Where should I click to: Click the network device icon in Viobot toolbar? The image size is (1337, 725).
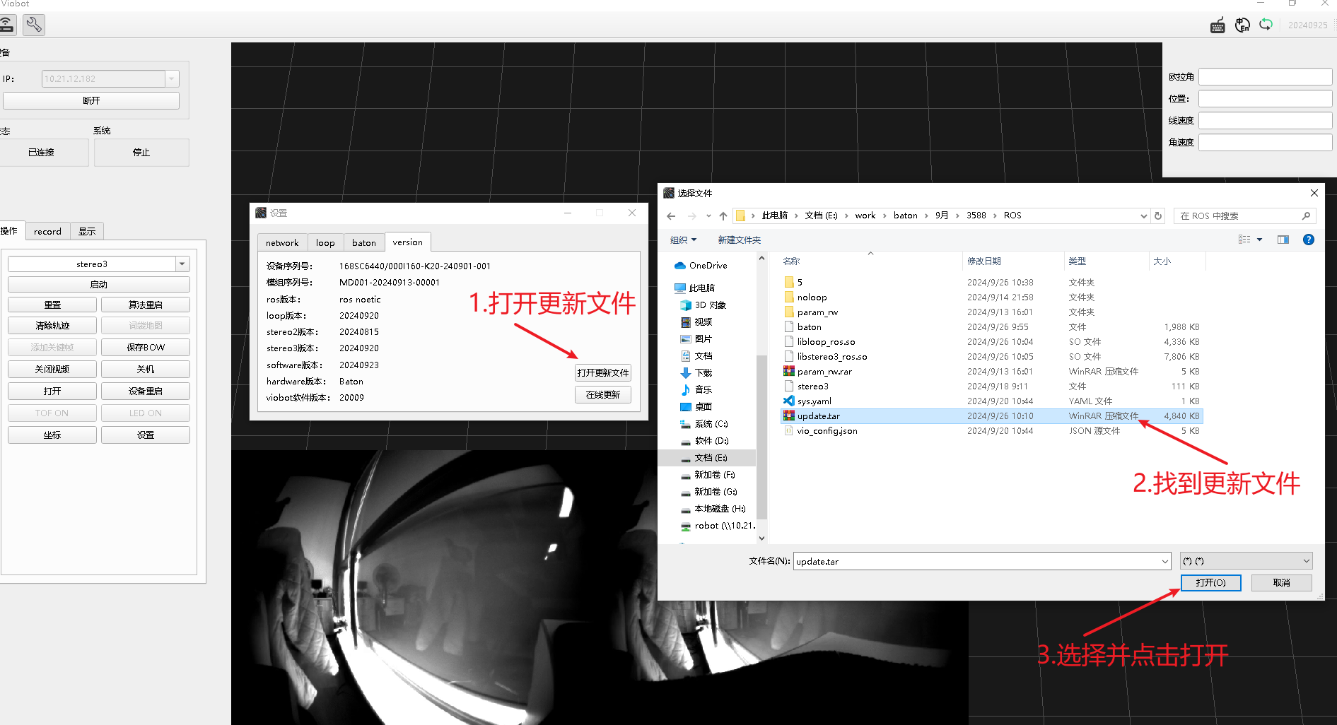pyautogui.click(x=6, y=25)
